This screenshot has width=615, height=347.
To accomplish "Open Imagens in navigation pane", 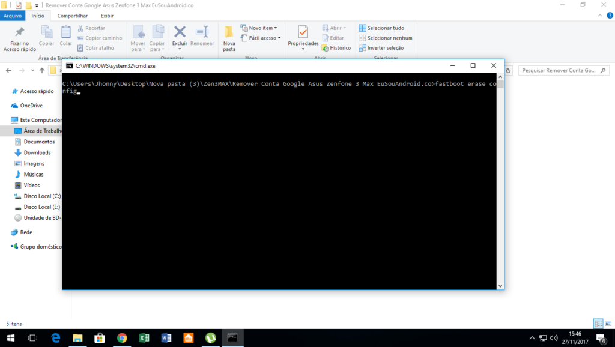I will pyautogui.click(x=29, y=163).
